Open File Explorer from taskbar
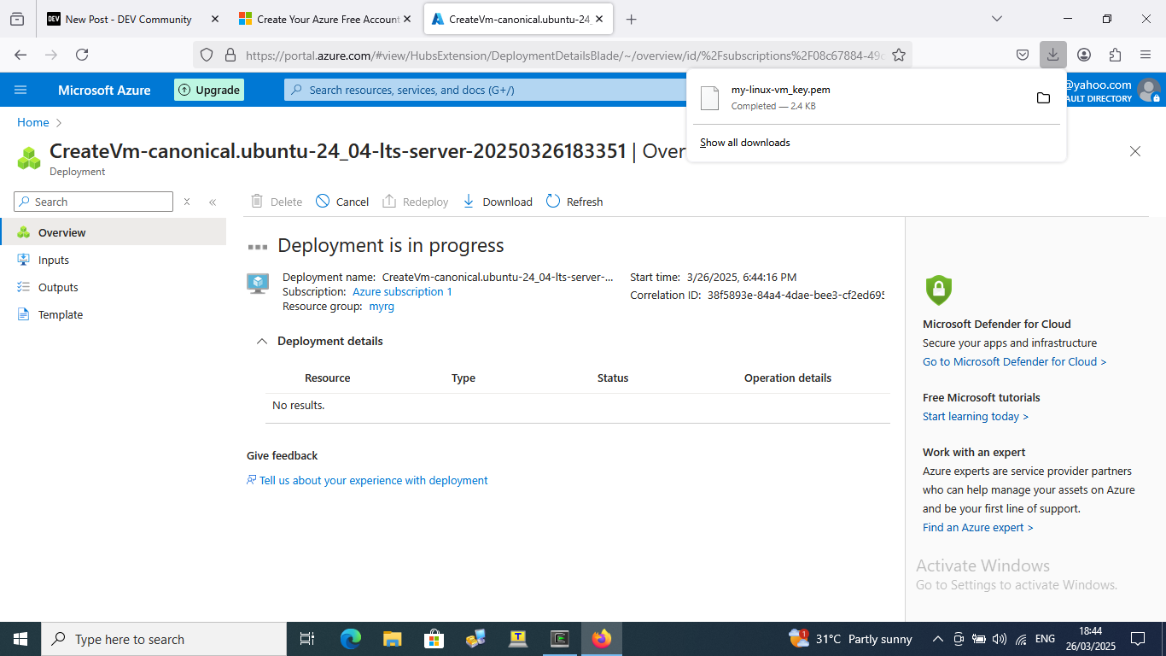Viewport: 1166px width, 656px height. pyautogui.click(x=392, y=639)
